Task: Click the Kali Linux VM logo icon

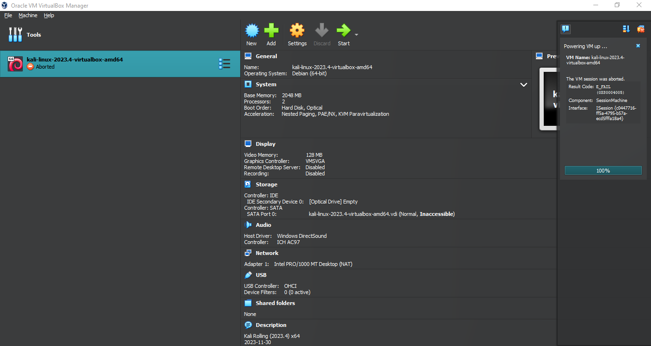Action: (15, 63)
